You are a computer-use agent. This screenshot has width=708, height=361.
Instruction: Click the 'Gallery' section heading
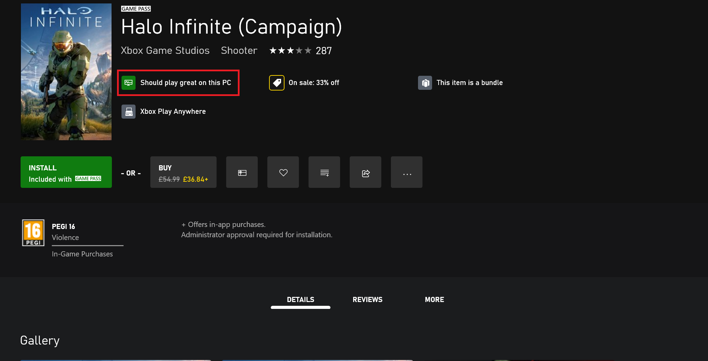[40, 340]
